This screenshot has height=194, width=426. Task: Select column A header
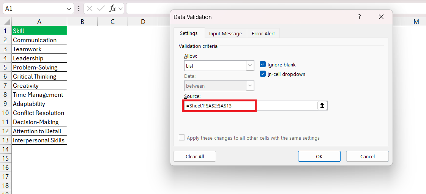[x=39, y=22]
